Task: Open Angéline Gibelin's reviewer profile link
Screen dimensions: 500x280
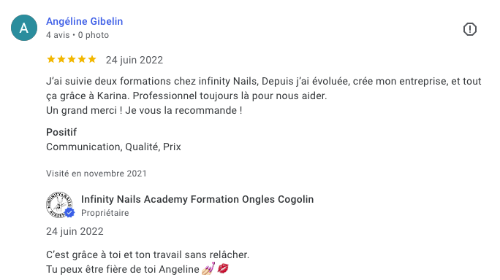Action: point(85,21)
